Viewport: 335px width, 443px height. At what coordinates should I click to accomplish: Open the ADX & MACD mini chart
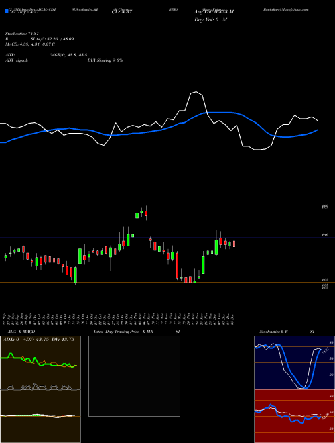(x=40, y=389)
